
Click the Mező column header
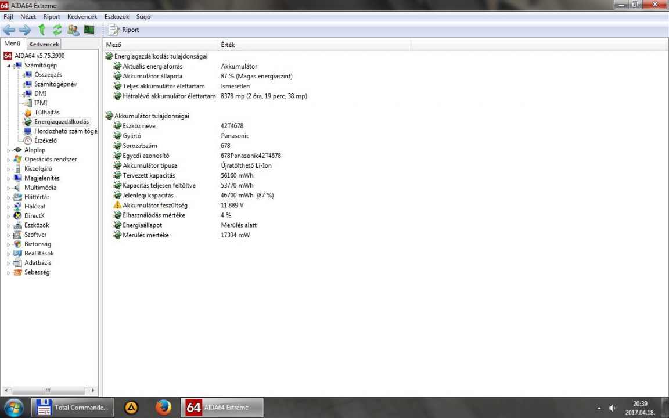(160, 45)
